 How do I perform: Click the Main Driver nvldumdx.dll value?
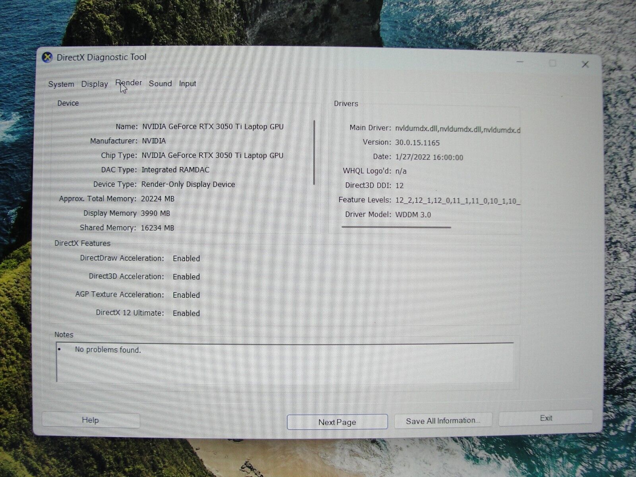click(458, 130)
